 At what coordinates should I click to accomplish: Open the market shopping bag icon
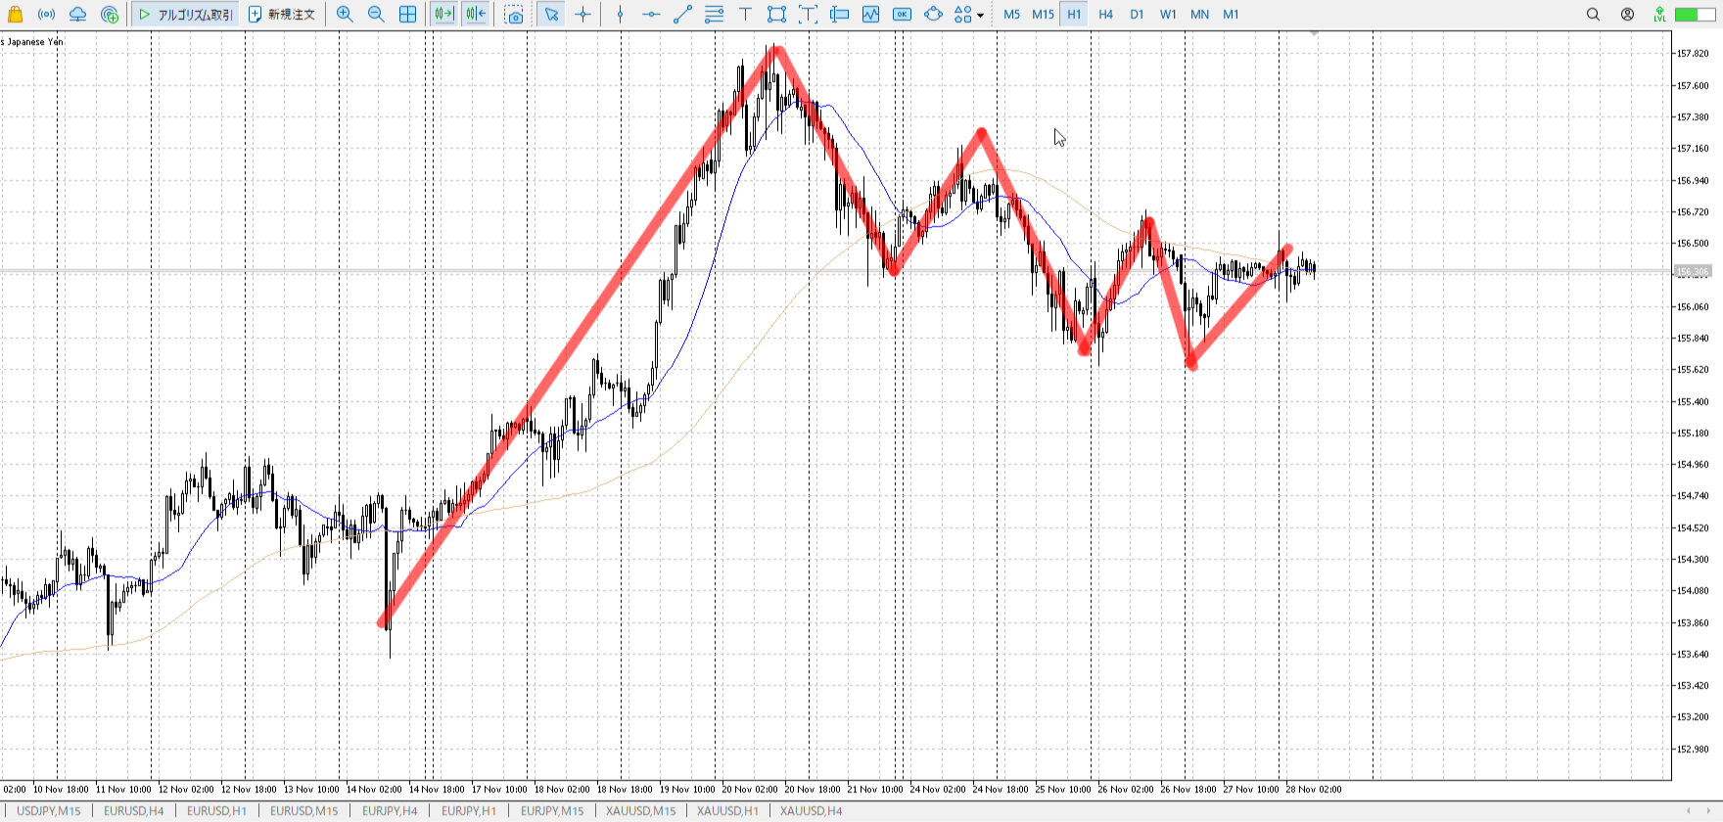(15, 14)
